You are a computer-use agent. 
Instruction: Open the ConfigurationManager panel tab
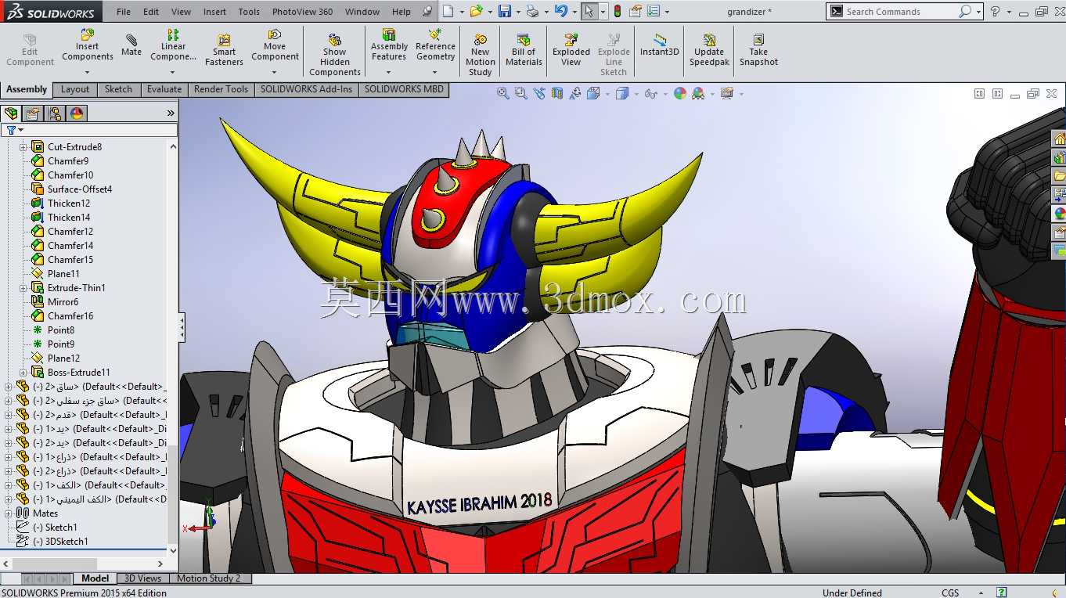(55, 113)
